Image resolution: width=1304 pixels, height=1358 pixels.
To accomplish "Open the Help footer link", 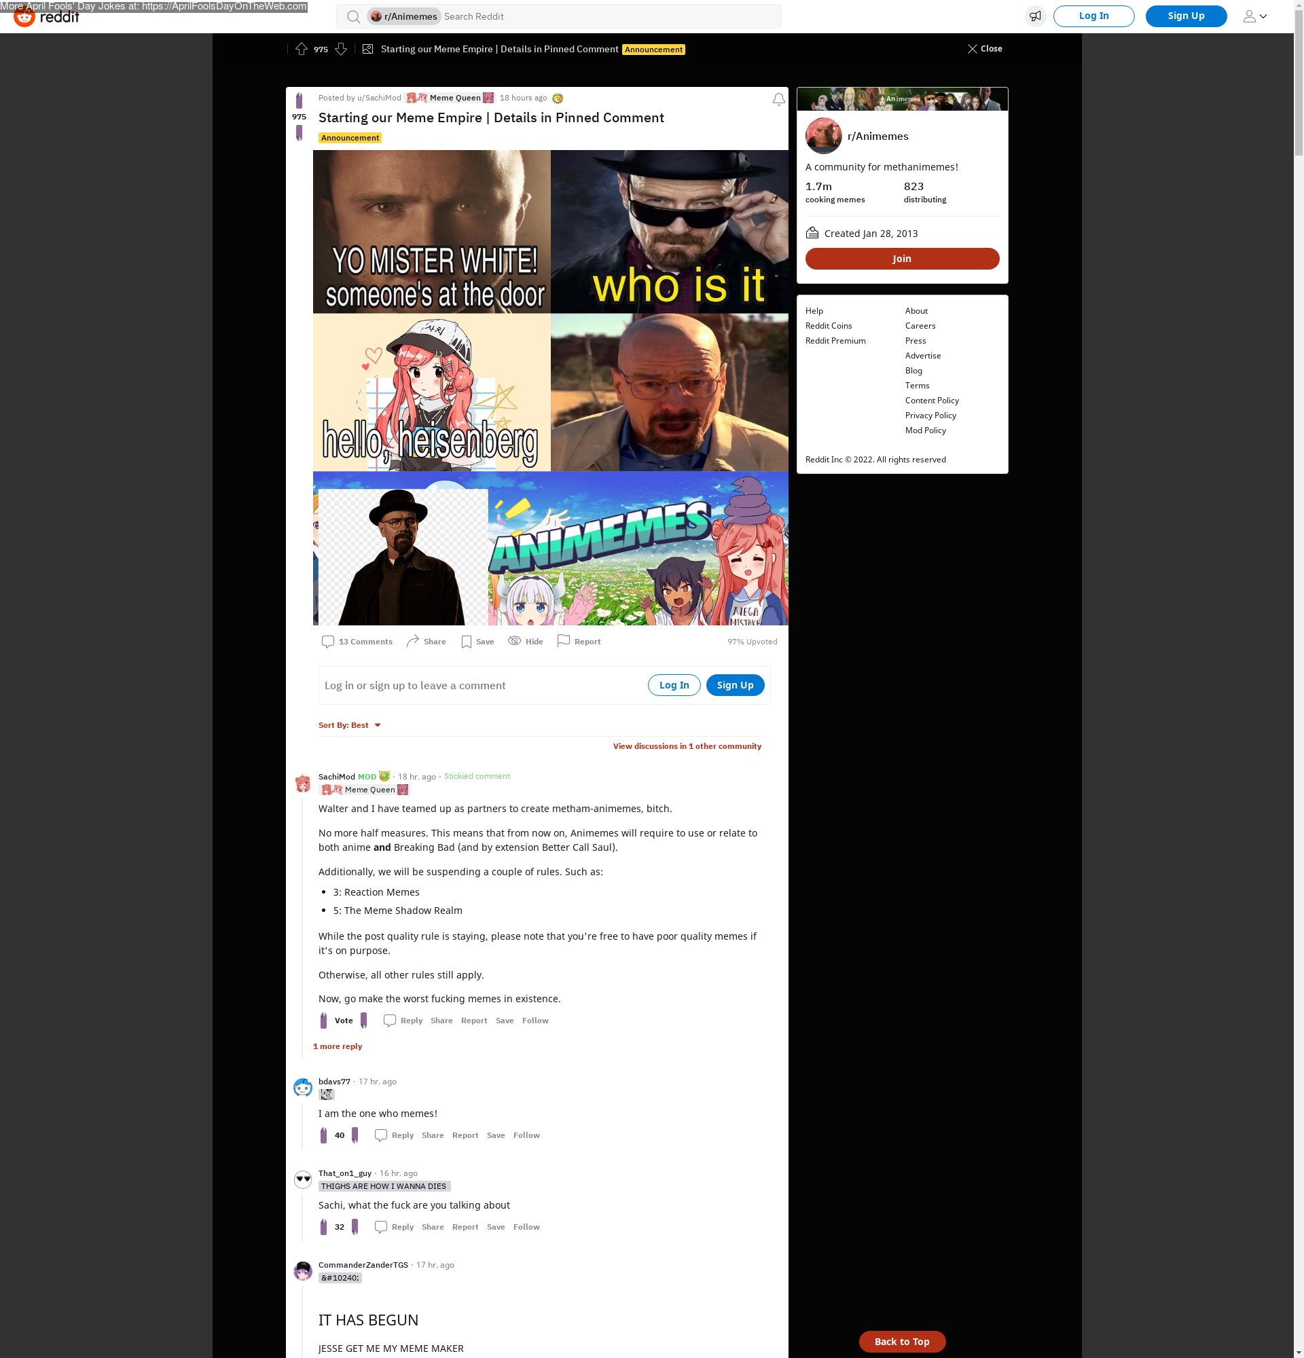I will point(814,311).
